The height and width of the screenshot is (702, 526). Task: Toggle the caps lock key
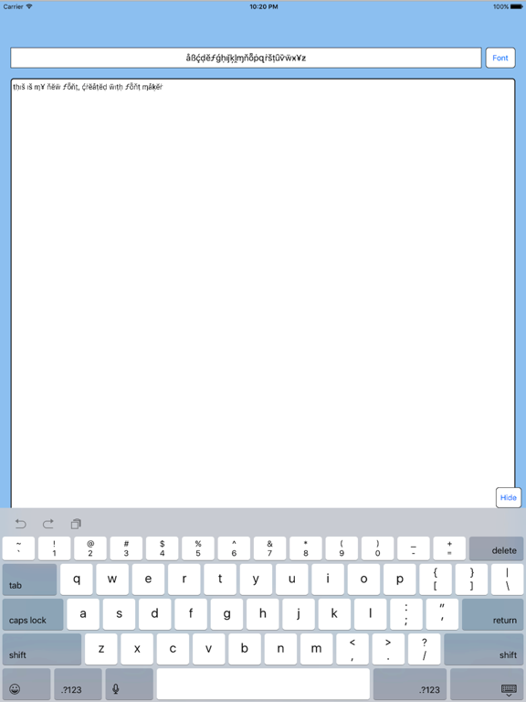(33, 614)
